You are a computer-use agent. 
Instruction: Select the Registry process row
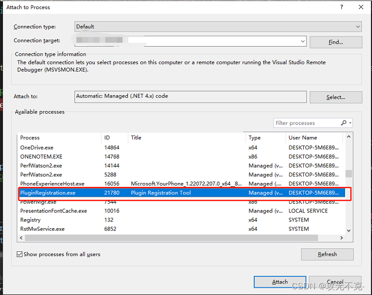point(182,220)
